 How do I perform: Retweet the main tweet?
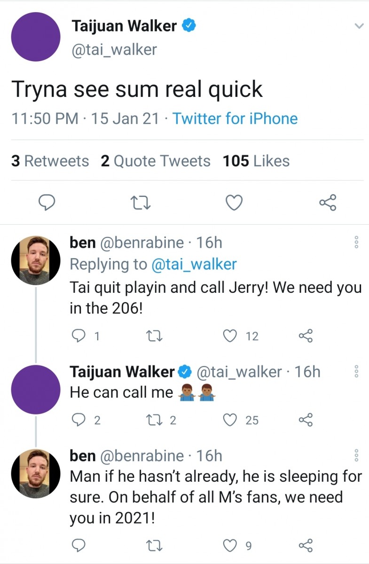140,203
